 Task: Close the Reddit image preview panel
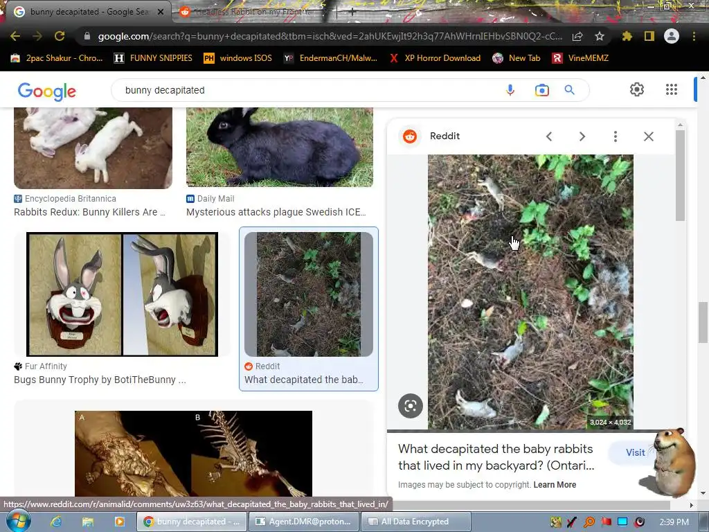pyautogui.click(x=648, y=136)
